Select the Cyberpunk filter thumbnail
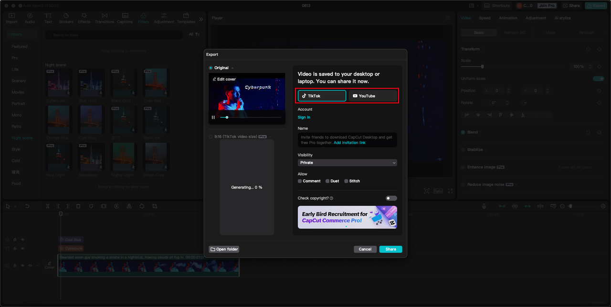The width and height of the screenshot is (611, 307). [x=58, y=83]
